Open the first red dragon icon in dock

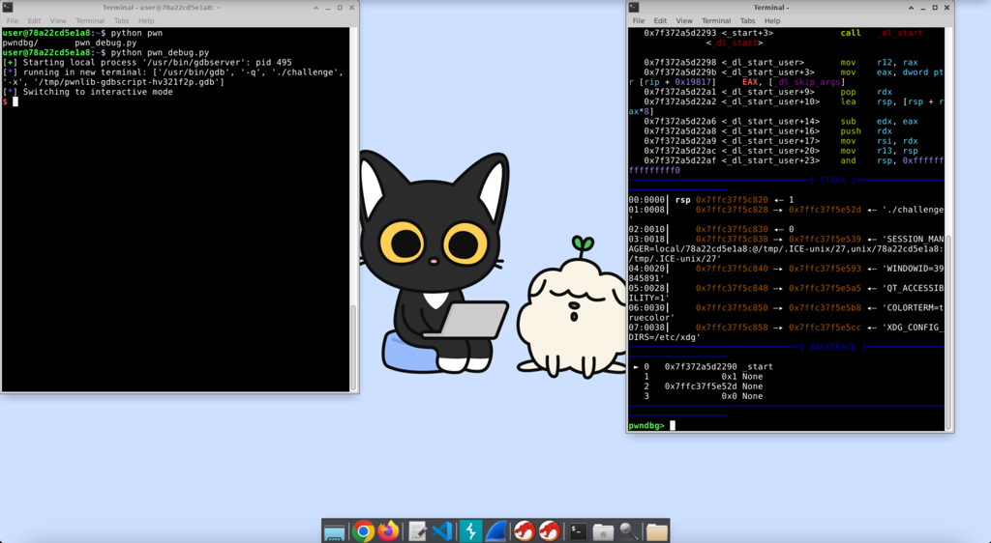524,531
